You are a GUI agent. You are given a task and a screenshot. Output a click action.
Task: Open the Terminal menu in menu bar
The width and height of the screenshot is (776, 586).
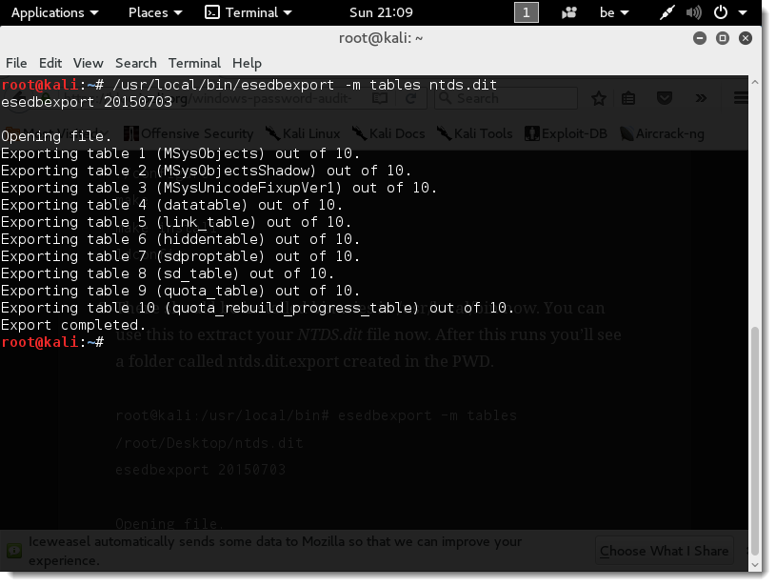click(x=194, y=63)
